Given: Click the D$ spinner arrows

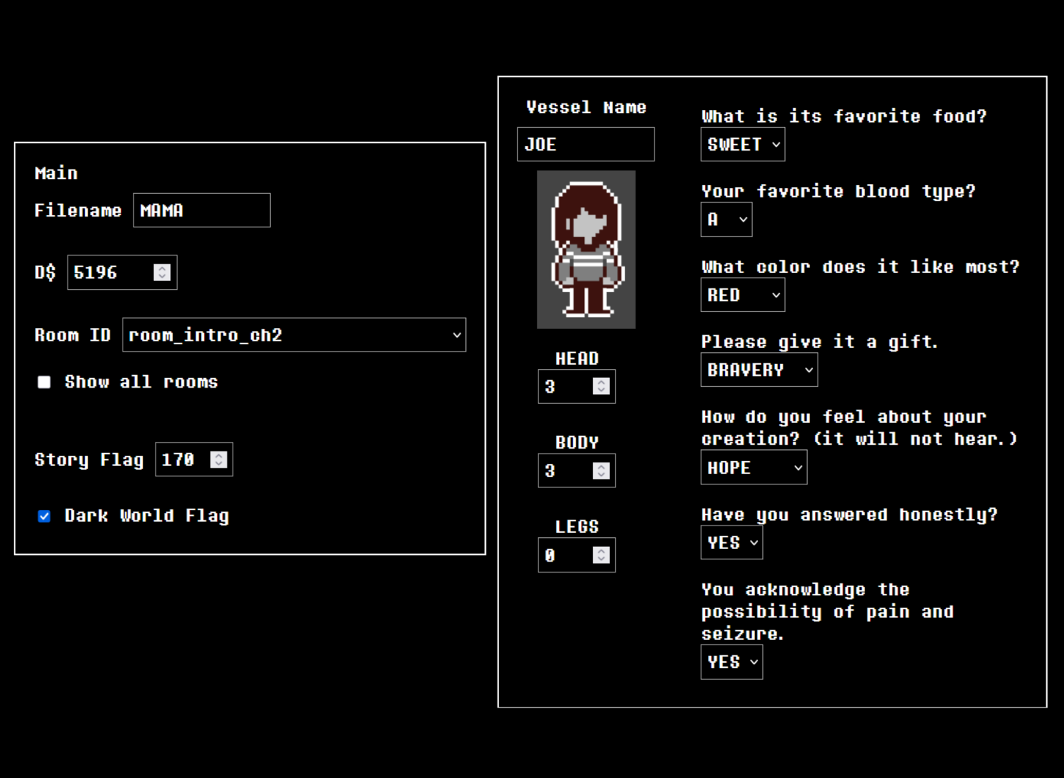Looking at the screenshot, I should click(x=162, y=272).
